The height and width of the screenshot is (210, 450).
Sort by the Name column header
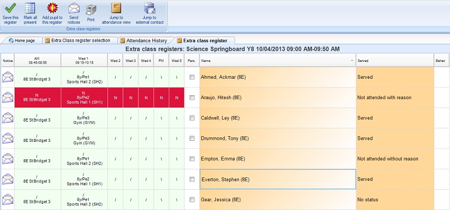tap(278, 61)
